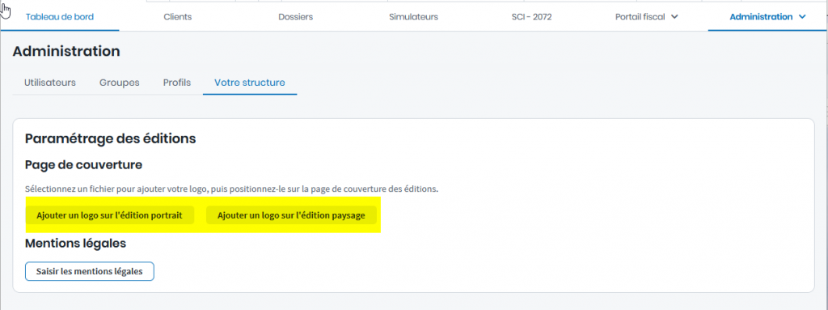Select the Profils sub-tab
The image size is (828, 310).
click(177, 83)
